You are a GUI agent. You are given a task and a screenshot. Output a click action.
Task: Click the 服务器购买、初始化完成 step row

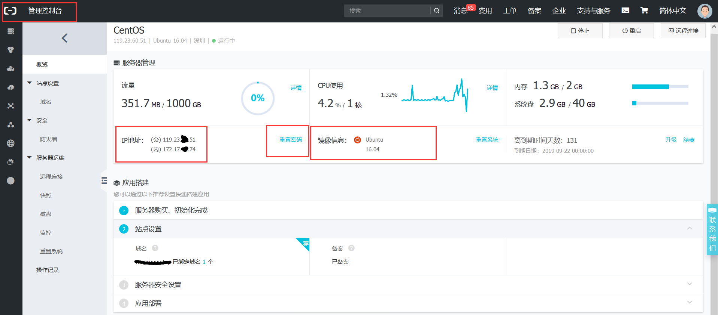(408, 210)
